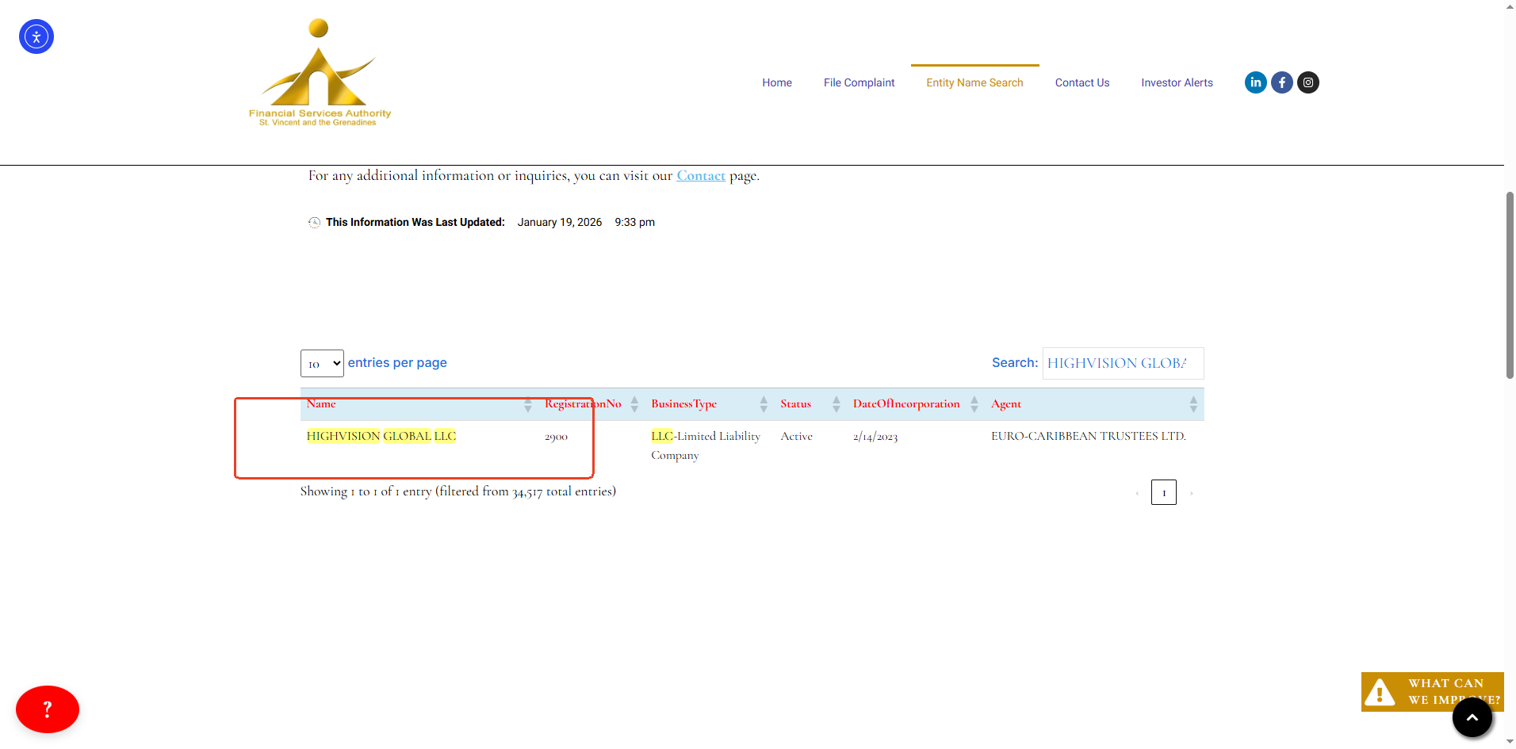This screenshot has width=1516, height=749.
Task: Click the page vertical scrollbar thumb
Action: click(x=1510, y=285)
